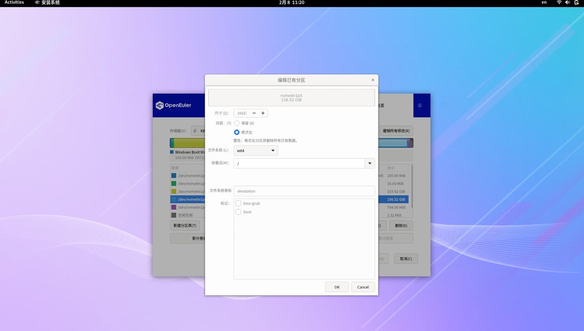Select the 保留 (keep) radio option

click(x=237, y=123)
